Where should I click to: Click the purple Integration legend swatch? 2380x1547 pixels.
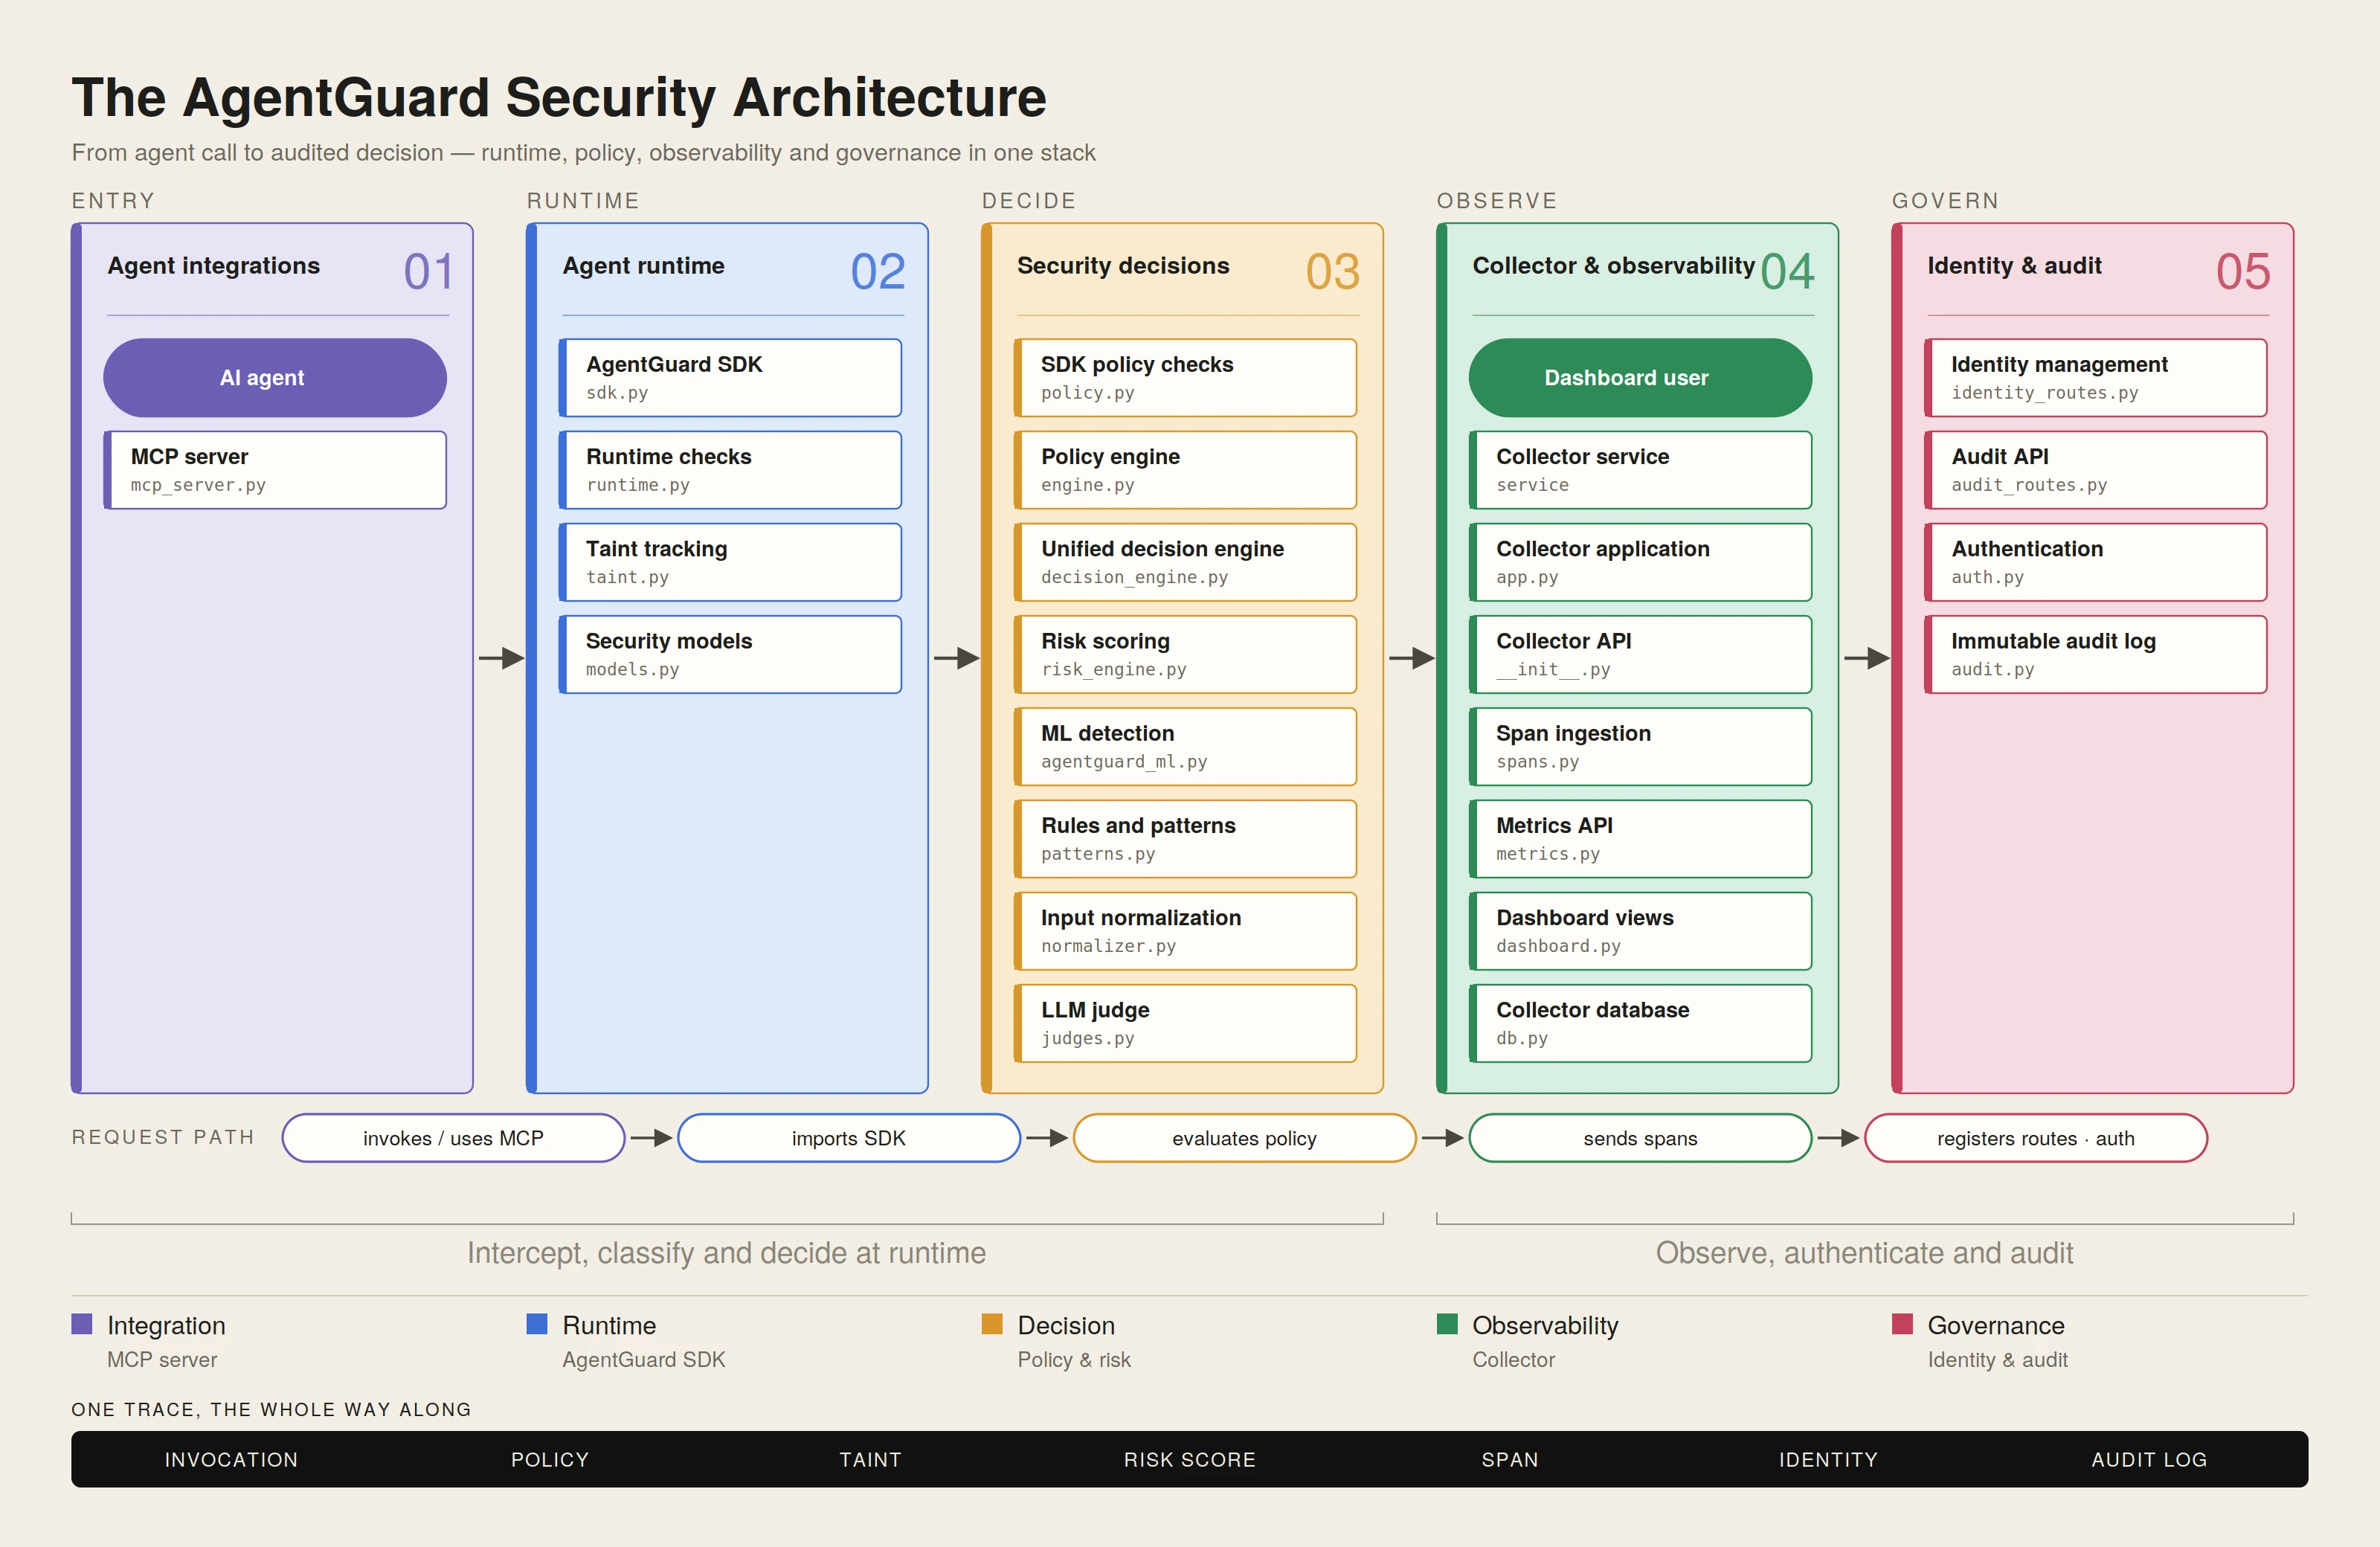point(82,1324)
